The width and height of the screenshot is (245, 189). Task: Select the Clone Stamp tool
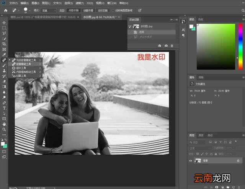(4, 71)
